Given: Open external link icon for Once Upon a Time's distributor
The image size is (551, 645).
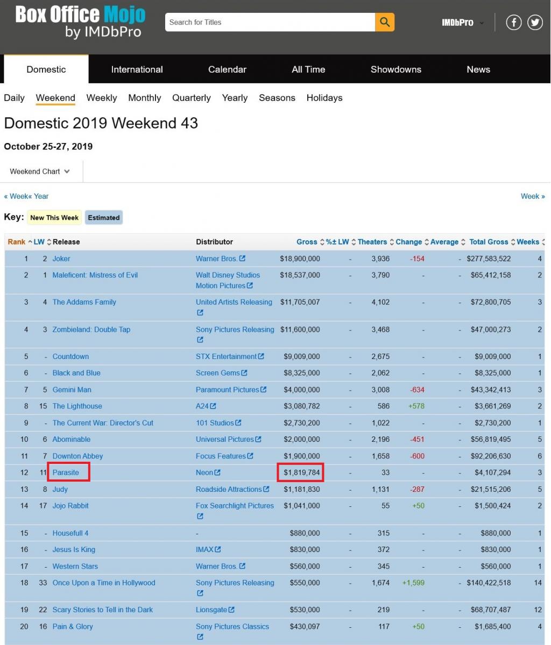Looking at the screenshot, I should coord(200,593).
